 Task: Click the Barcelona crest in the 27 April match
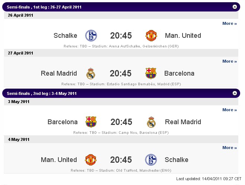point(151,73)
